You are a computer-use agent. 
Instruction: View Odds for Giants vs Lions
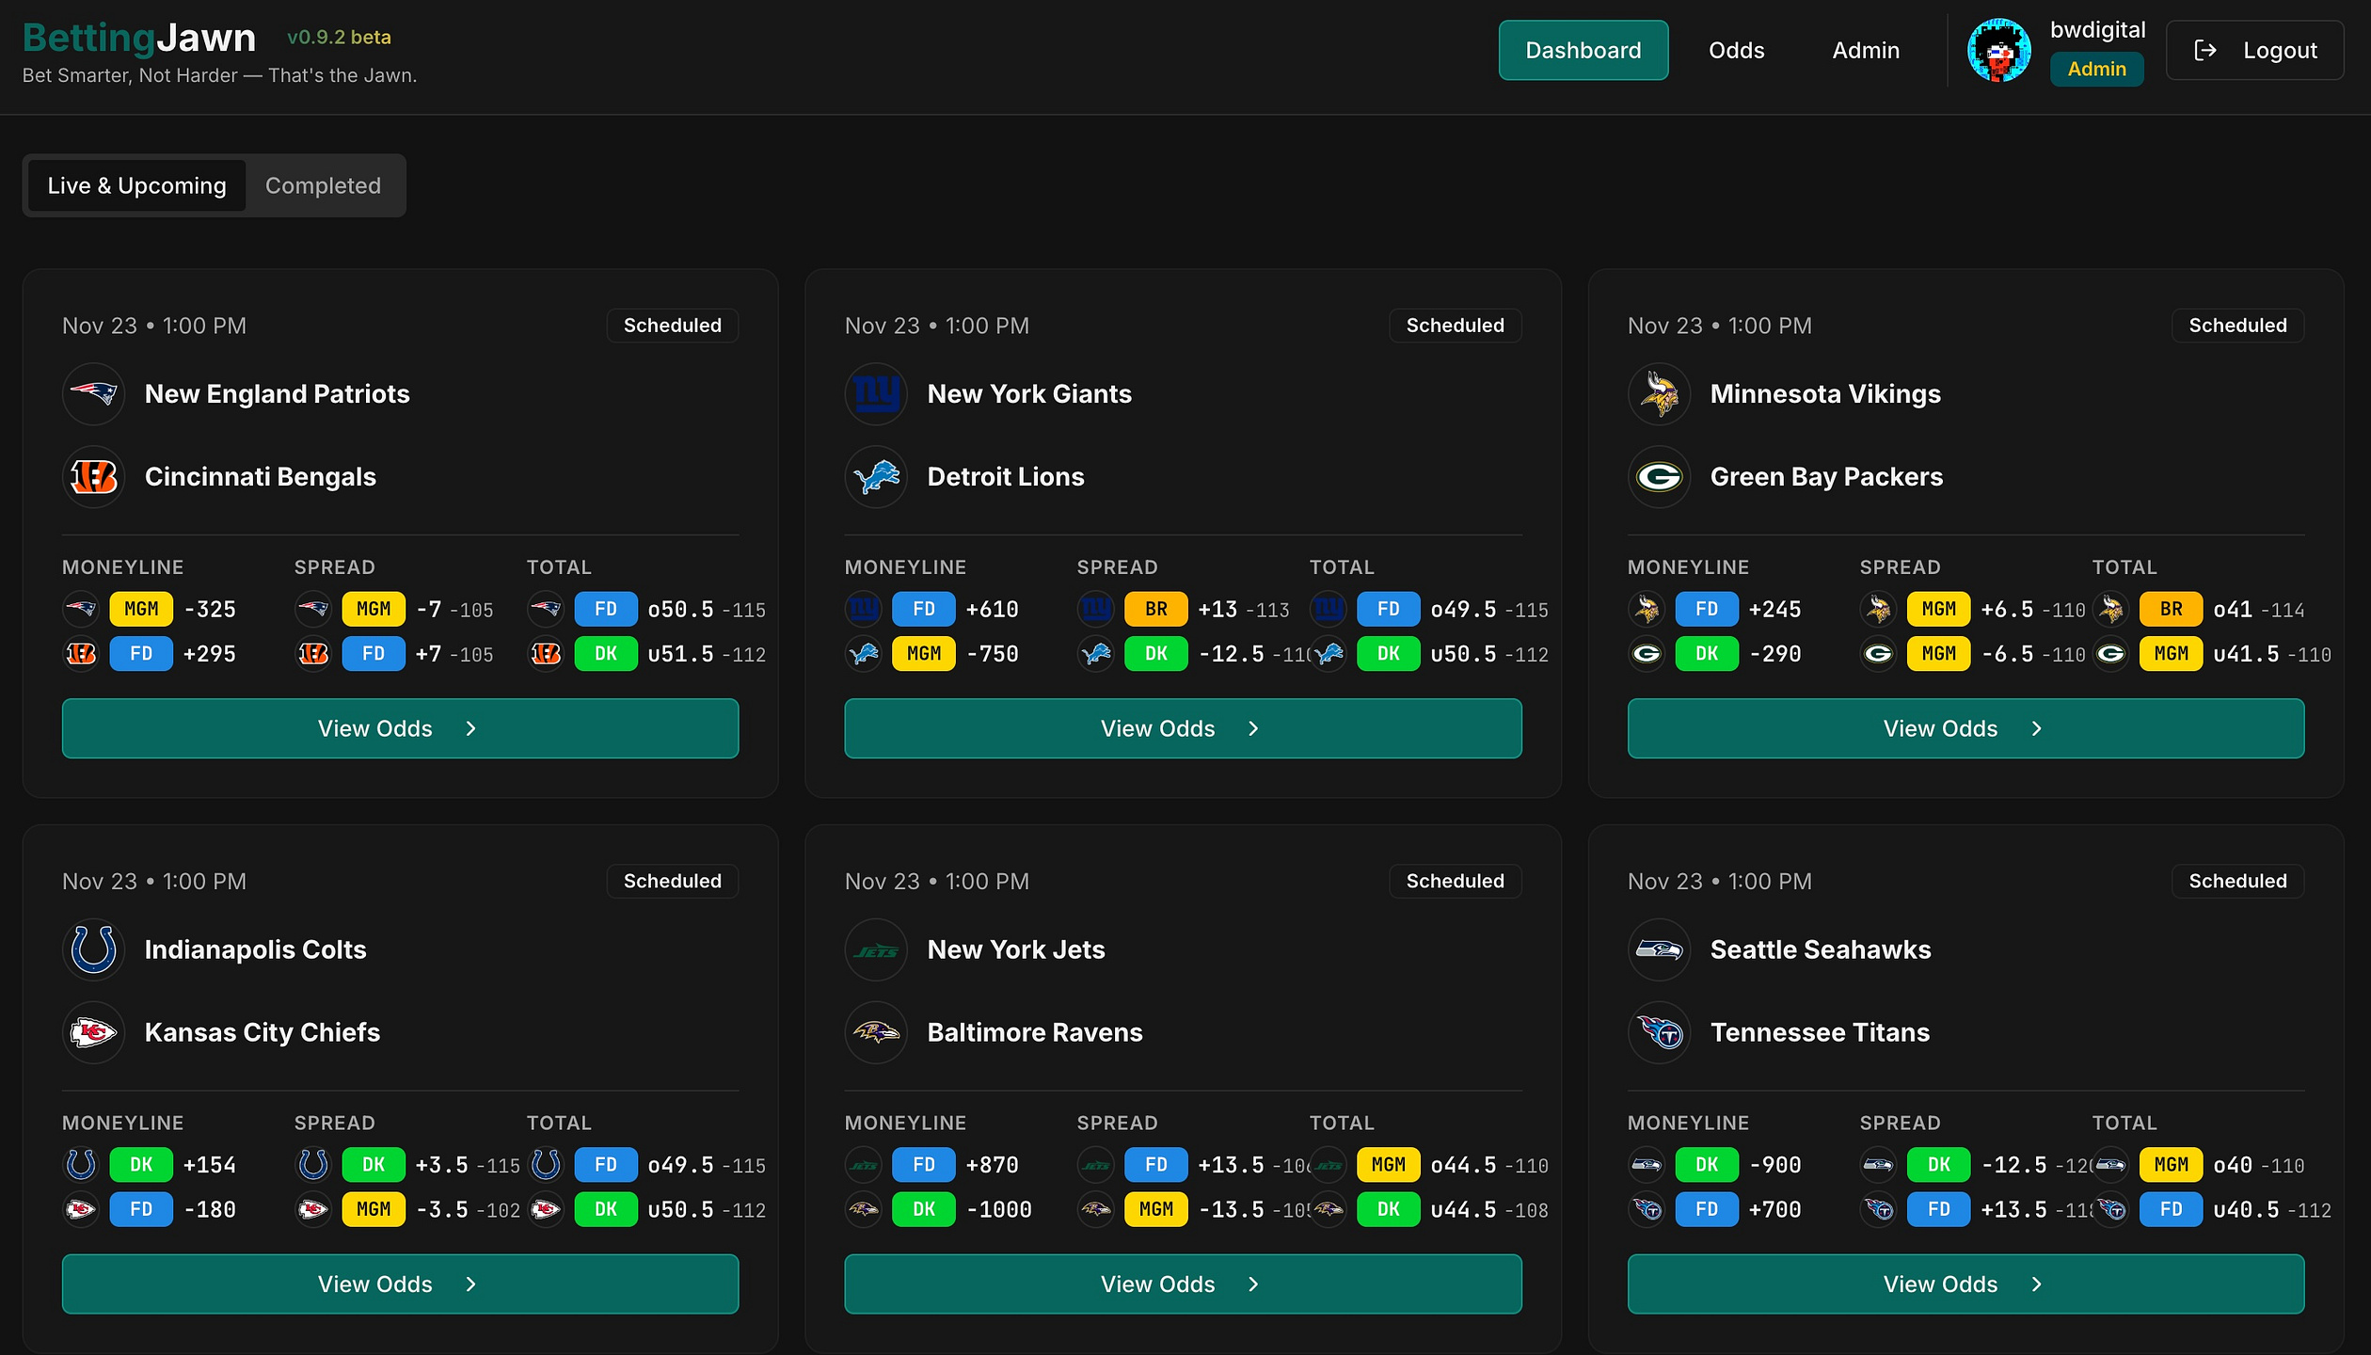click(1184, 728)
